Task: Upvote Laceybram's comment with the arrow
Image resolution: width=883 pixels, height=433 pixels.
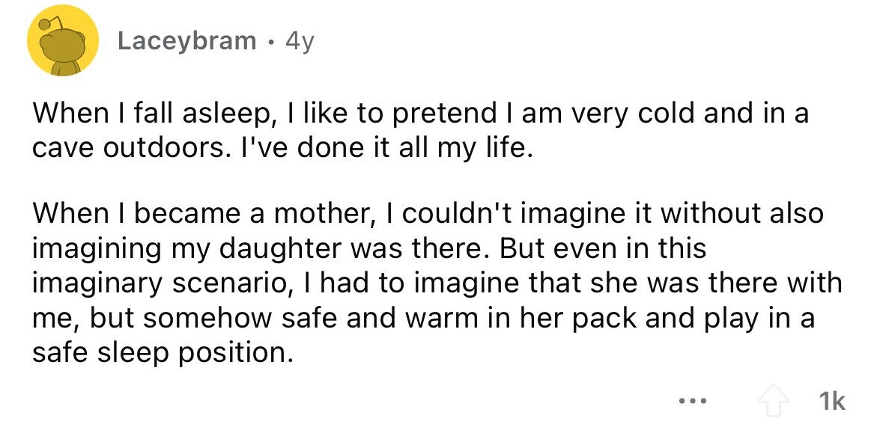Action: pyautogui.click(x=774, y=402)
